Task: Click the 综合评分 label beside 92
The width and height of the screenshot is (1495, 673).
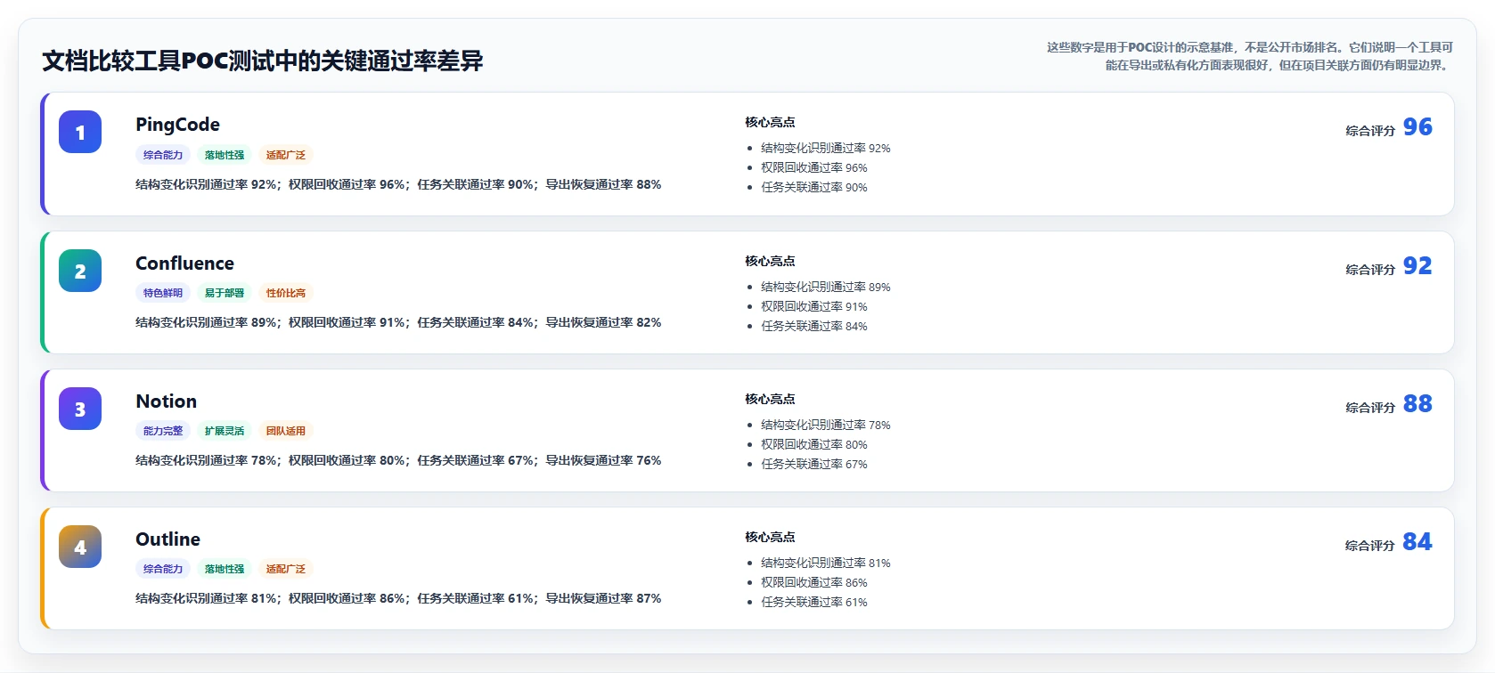Action: click(1370, 270)
